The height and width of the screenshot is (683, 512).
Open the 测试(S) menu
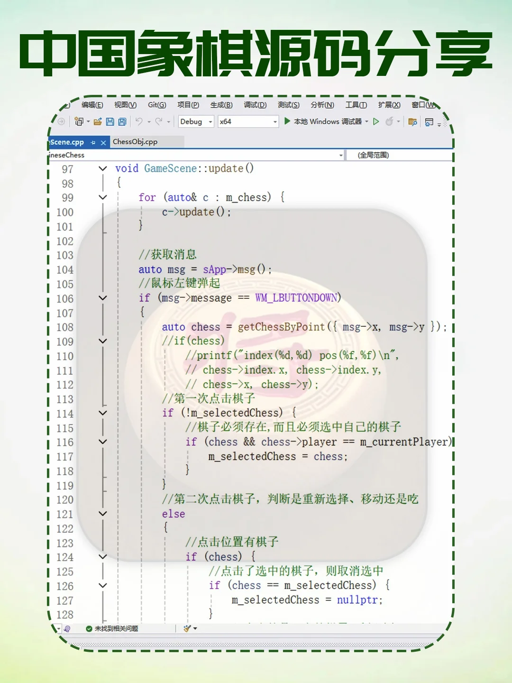(289, 105)
